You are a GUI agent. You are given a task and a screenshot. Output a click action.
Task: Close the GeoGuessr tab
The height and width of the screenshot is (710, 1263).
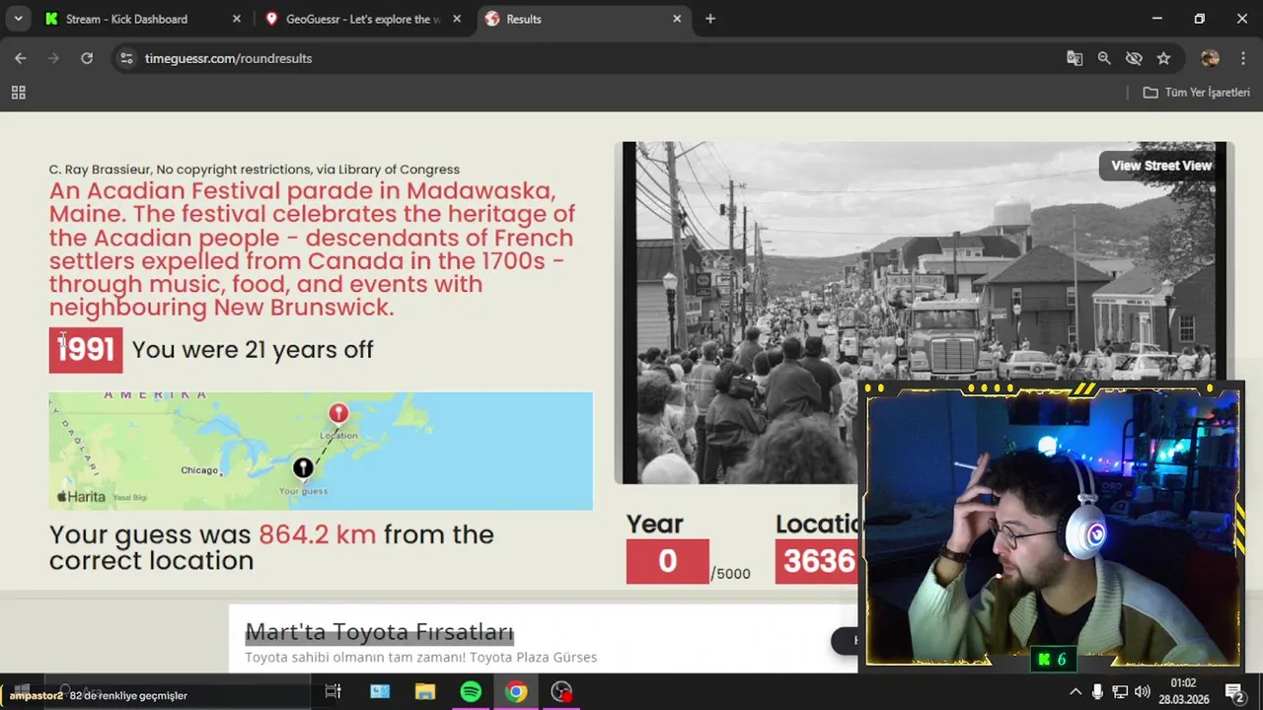[457, 19]
